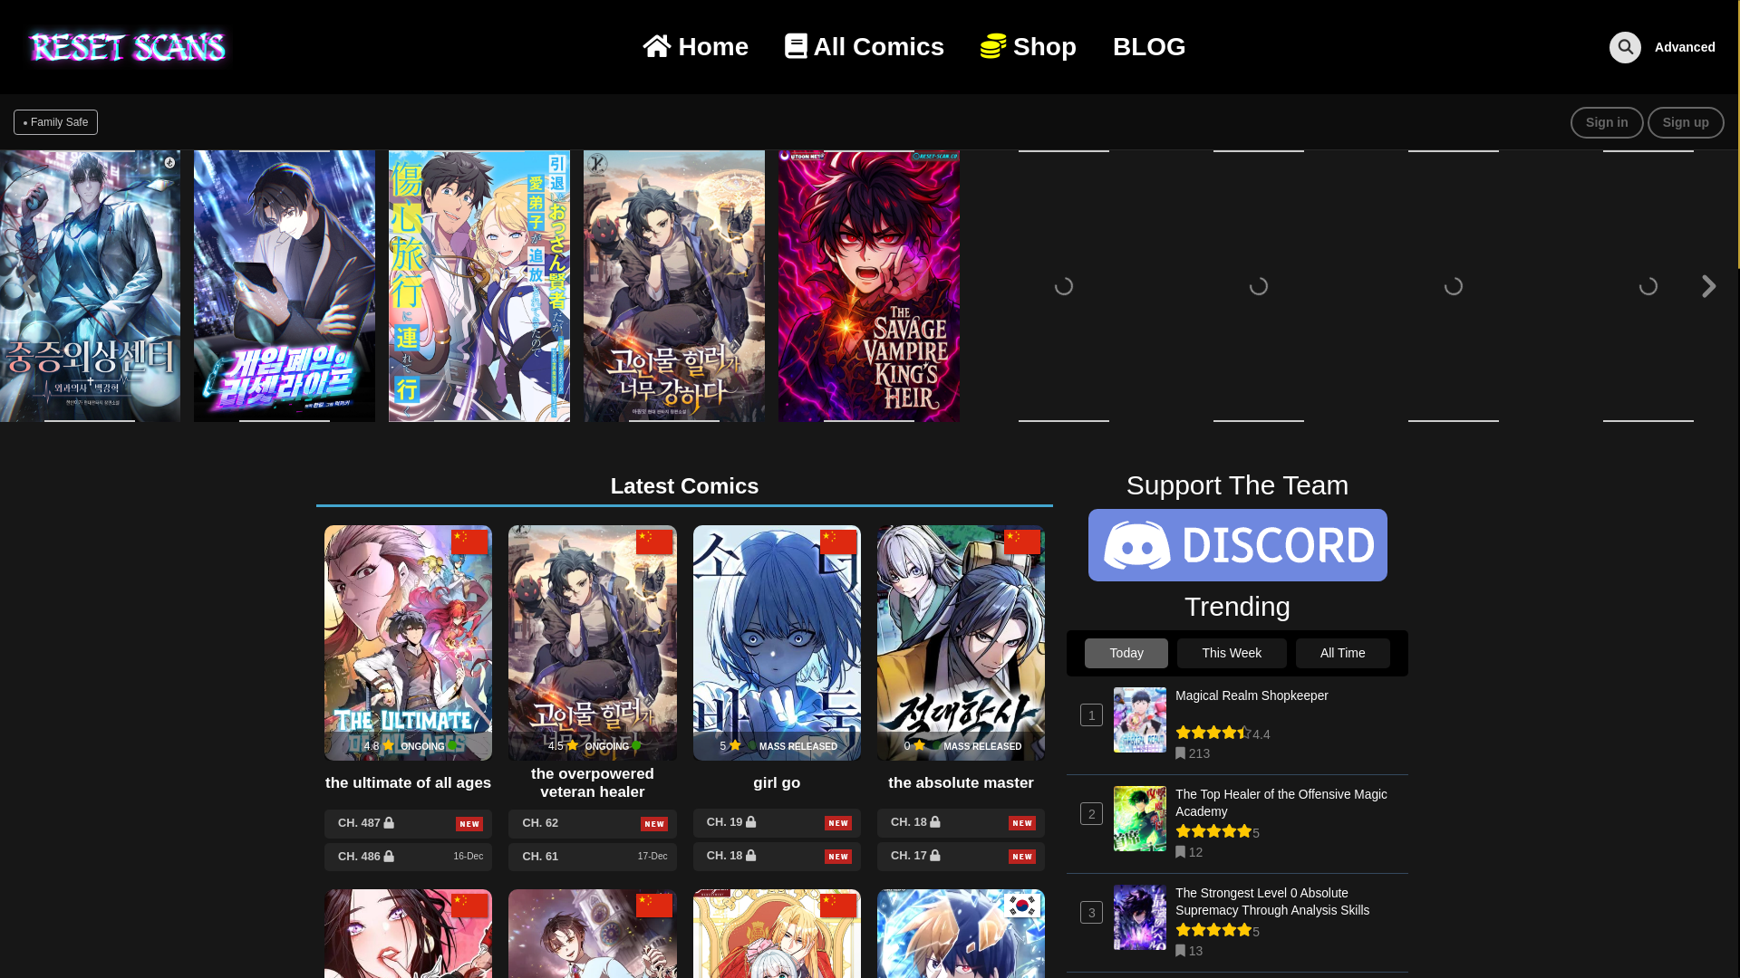Click the lock icon on CH. 486
Screen dimensions: 1740x978
point(389,856)
